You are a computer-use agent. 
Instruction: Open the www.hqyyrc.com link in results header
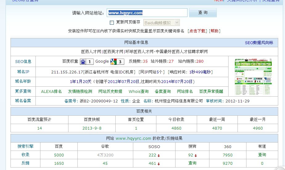[x=134, y=139]
